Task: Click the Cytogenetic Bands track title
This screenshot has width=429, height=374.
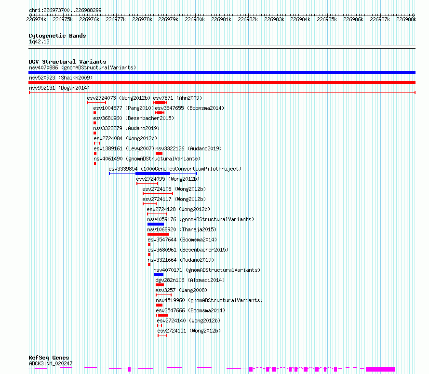Action: [57, 36]
